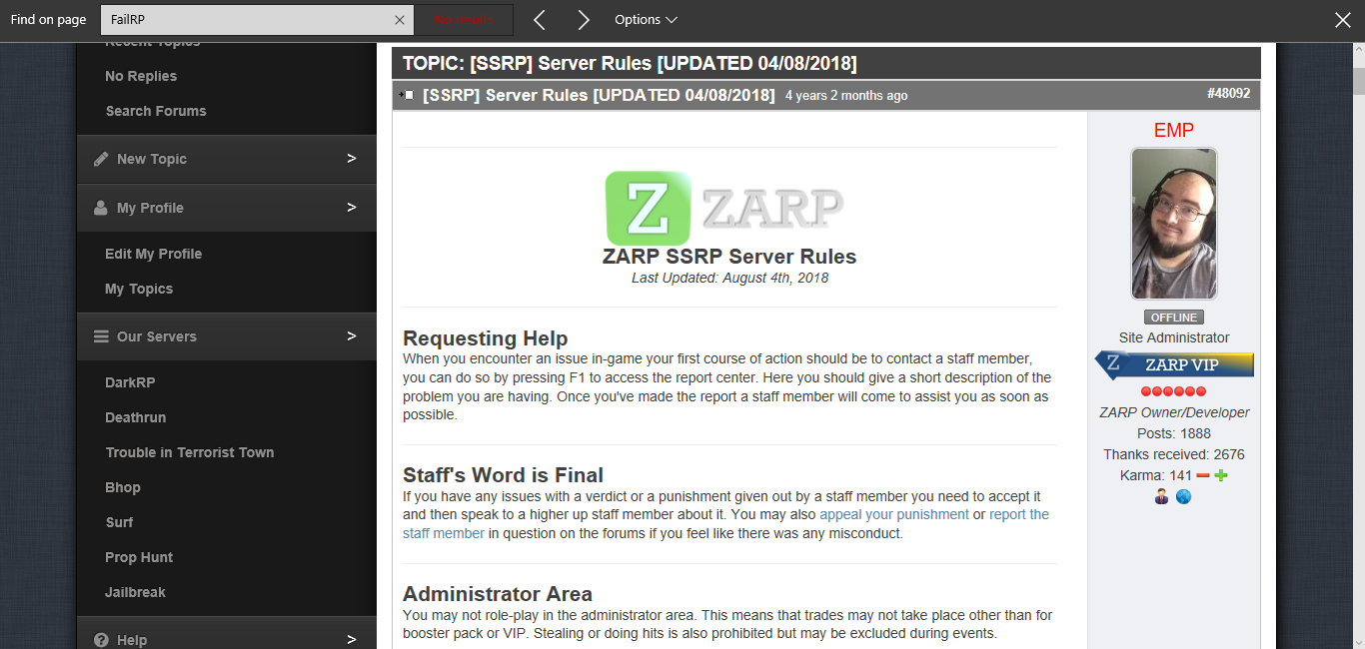This screenshot has width=1365, height=649.
Task: Click the globe website icon under Karma
Action: (x=1184, y=496)
